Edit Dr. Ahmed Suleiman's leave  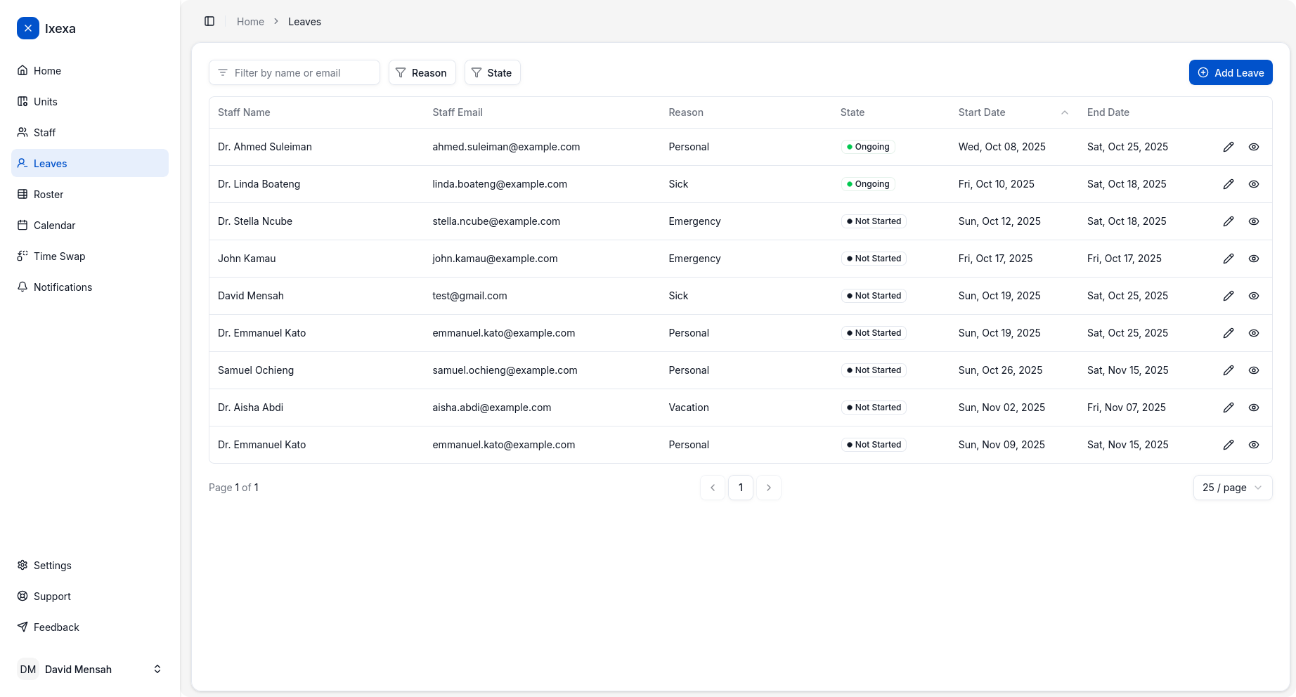[1228, 147]
